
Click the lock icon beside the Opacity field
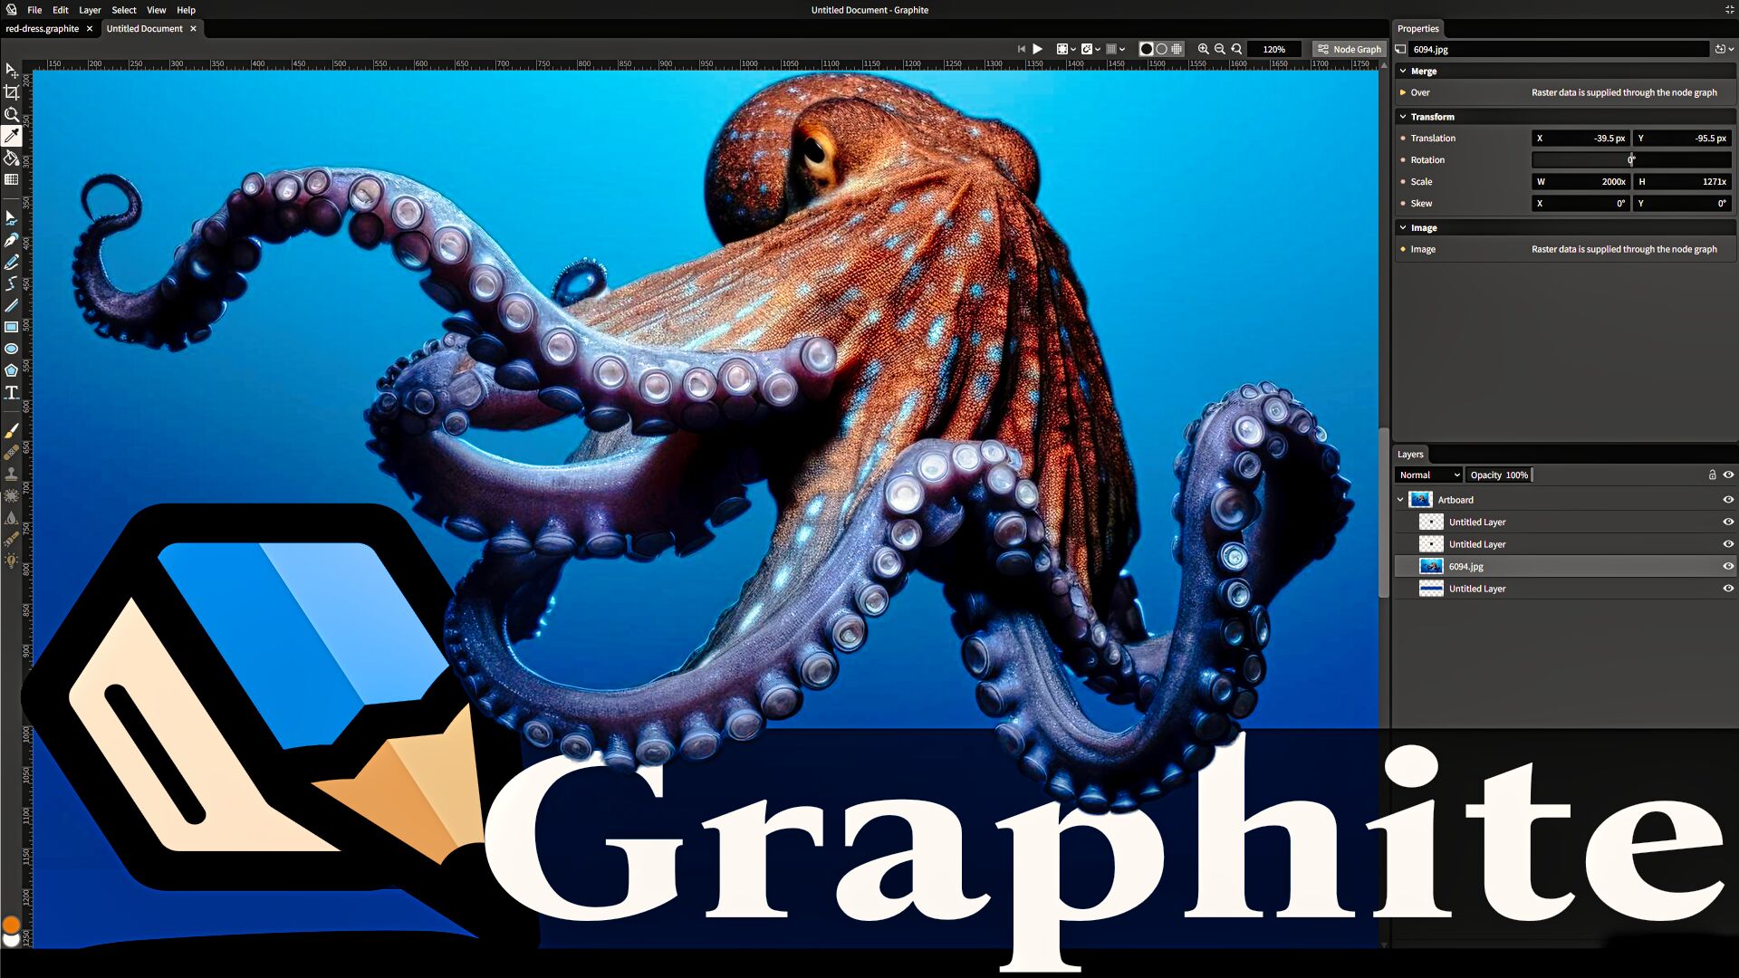pos(1713,475)
